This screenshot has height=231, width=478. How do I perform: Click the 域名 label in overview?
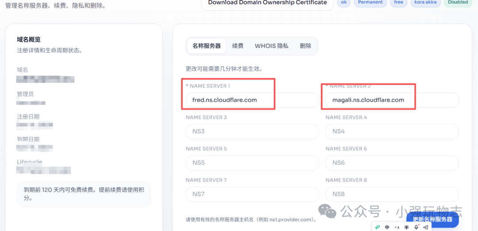point(22,70)
